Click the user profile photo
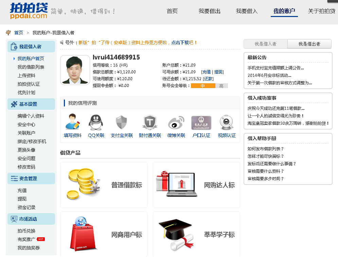Image resolution: width=338 pixels, height=257 pixels. point(75,70)
